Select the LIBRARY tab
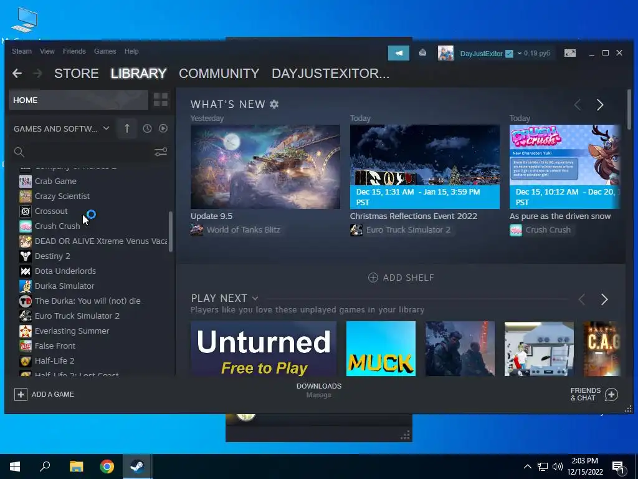This screenshot has height=479, width=638. pos(139,74)
